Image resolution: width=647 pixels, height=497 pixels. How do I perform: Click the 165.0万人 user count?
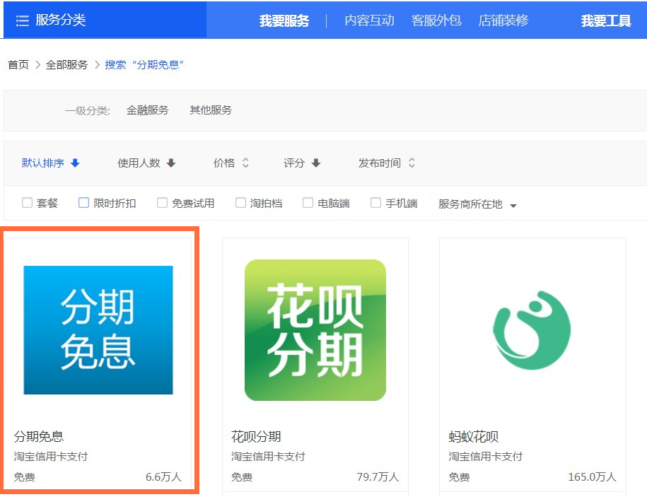point(592,477)
